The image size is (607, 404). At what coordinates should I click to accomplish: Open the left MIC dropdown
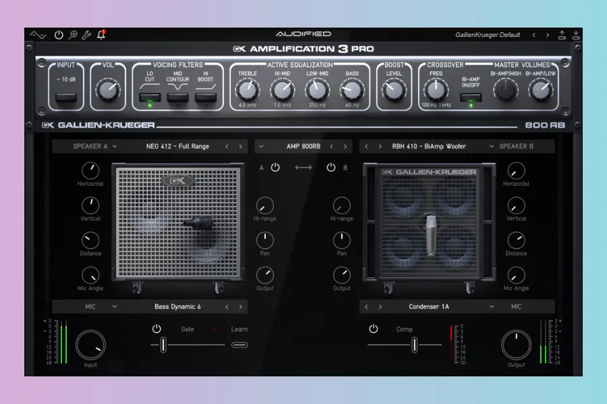pos(95,306)
